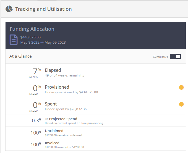The image size is (188, 153).
Task: Click the 0.3% projected spend value
Action: pyautogui.click(x=36, y=120)
